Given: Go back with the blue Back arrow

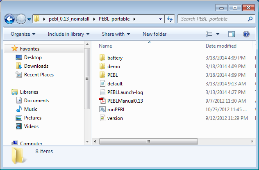Looking at the screenshot, I should click(x=9, y=19).
